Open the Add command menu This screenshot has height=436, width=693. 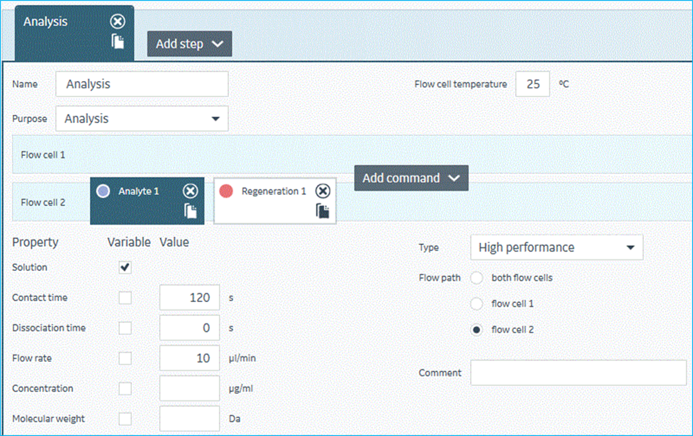(x=411, y=178)
